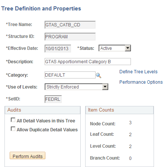This screenshot has height=167, width=164.
Task: Open the Status dropdown showing Active
Action: [115, 48]
